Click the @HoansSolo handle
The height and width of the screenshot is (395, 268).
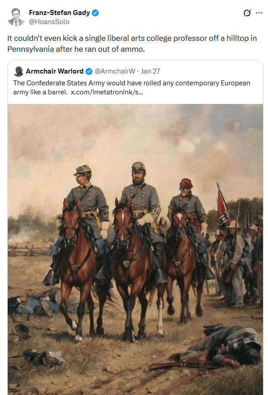pyautogui.click(x=49, y=22)
